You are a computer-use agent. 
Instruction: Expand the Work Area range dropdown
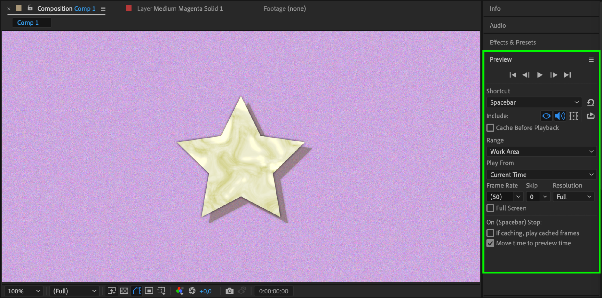click(x=541, y=151)
